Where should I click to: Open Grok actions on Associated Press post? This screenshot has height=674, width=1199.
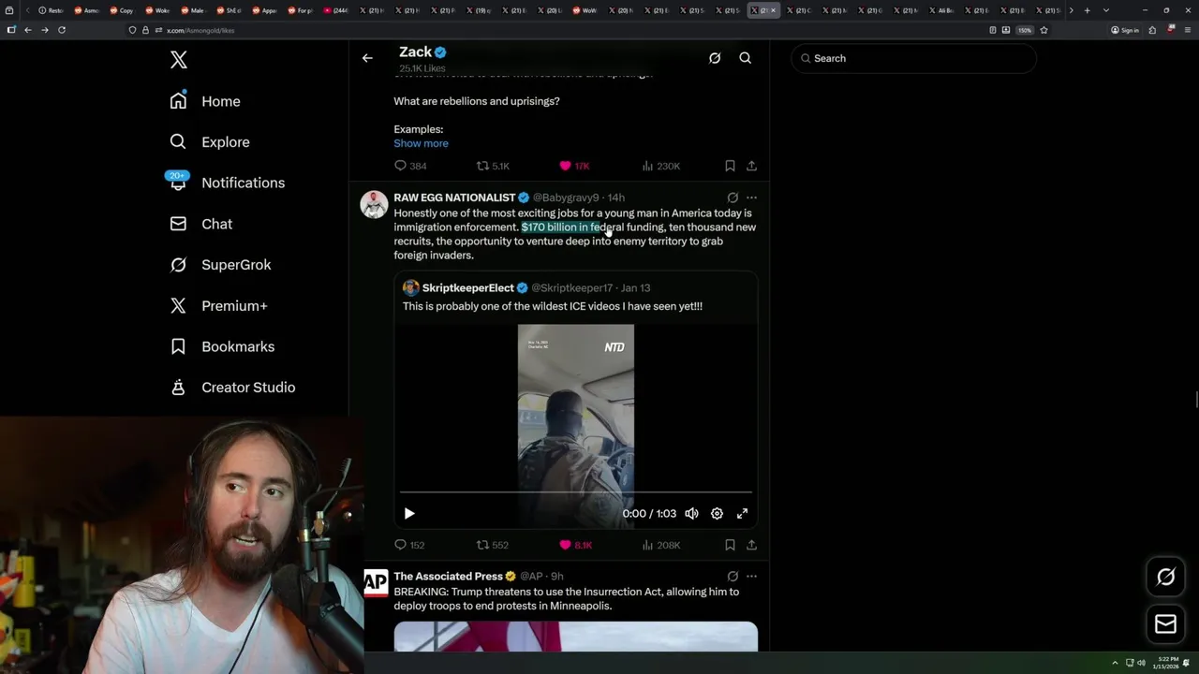[x=733, y=577]
